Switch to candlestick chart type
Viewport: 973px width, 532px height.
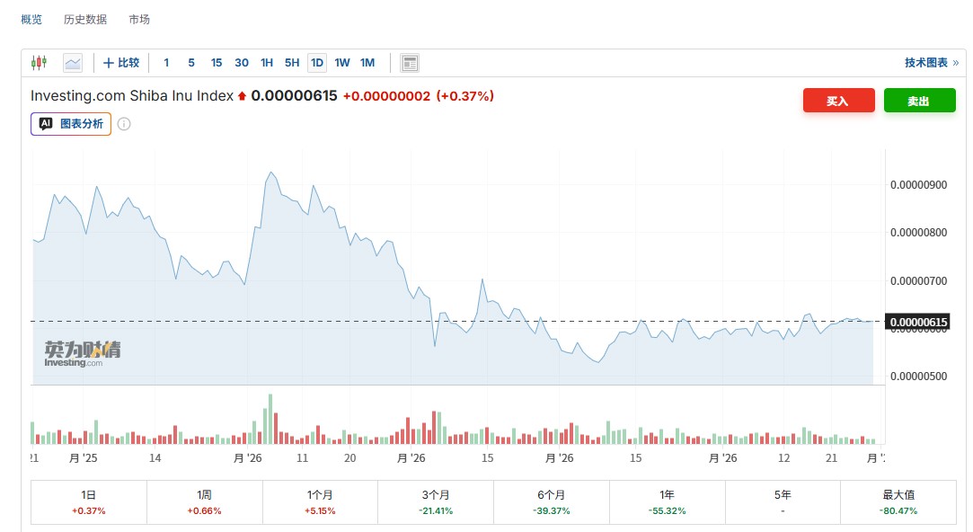[x=40, y=63]
